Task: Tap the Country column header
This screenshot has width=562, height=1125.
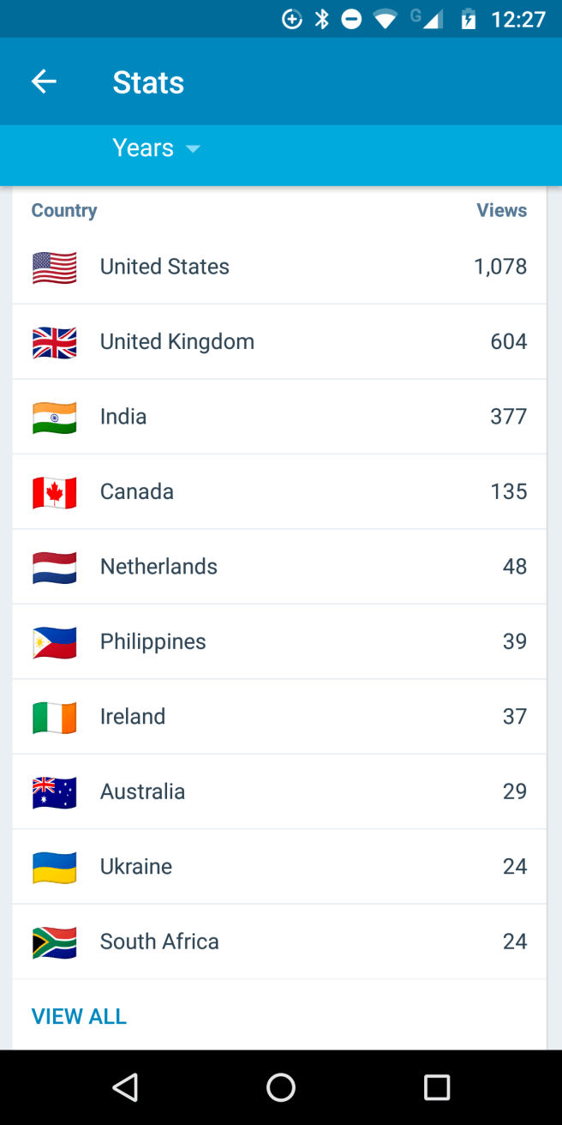Action: [x=64, y=211]
